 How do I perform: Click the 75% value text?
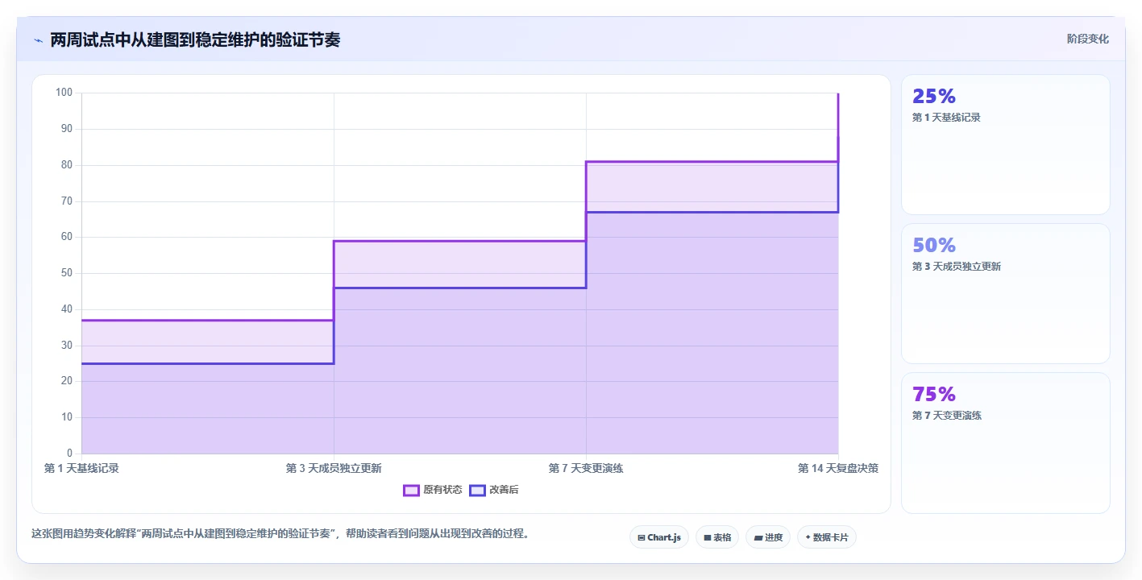[933, 394]
